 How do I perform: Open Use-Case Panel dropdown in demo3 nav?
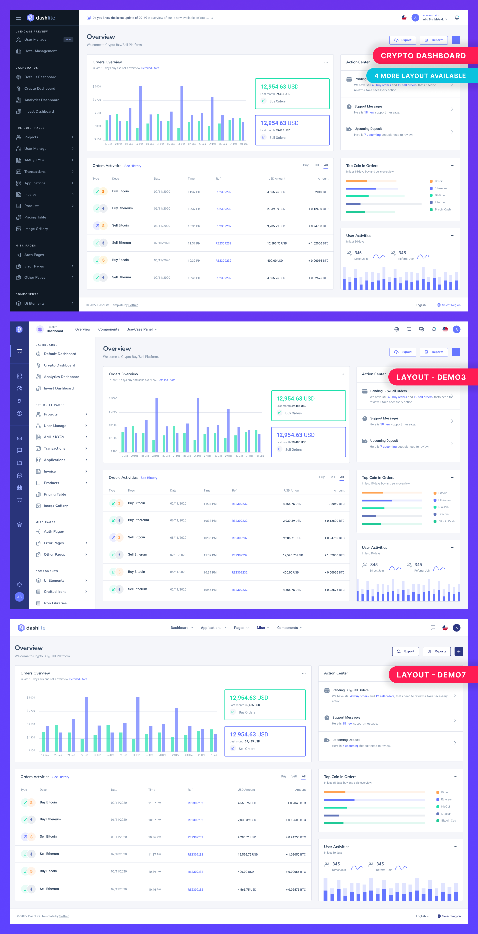pyautogui.click(x=142, y=329)
